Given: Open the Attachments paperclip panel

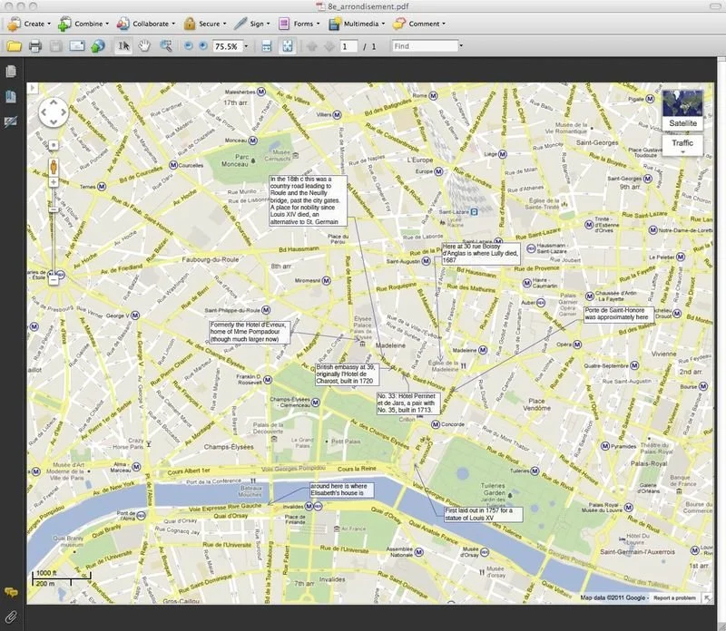Looking at the screenshot, I should pos(11,616).
